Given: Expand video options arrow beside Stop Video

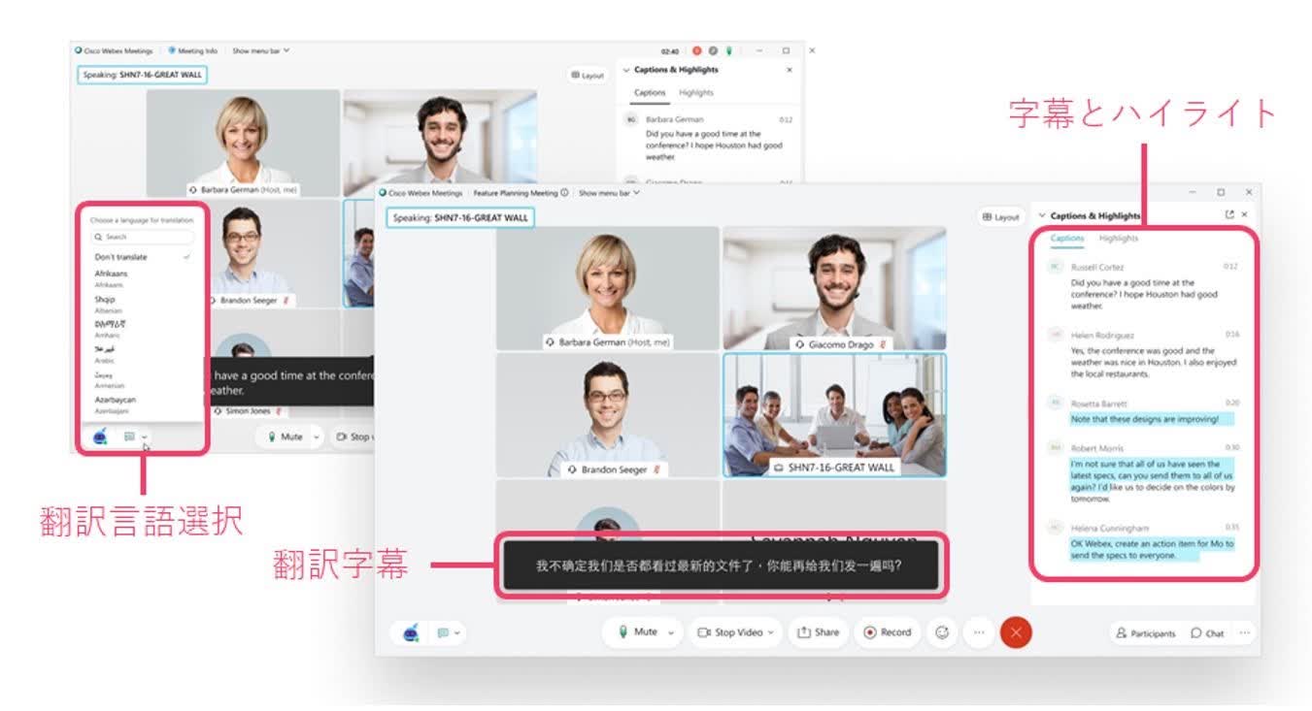Looking at the screenshot, I should point(772,632).
